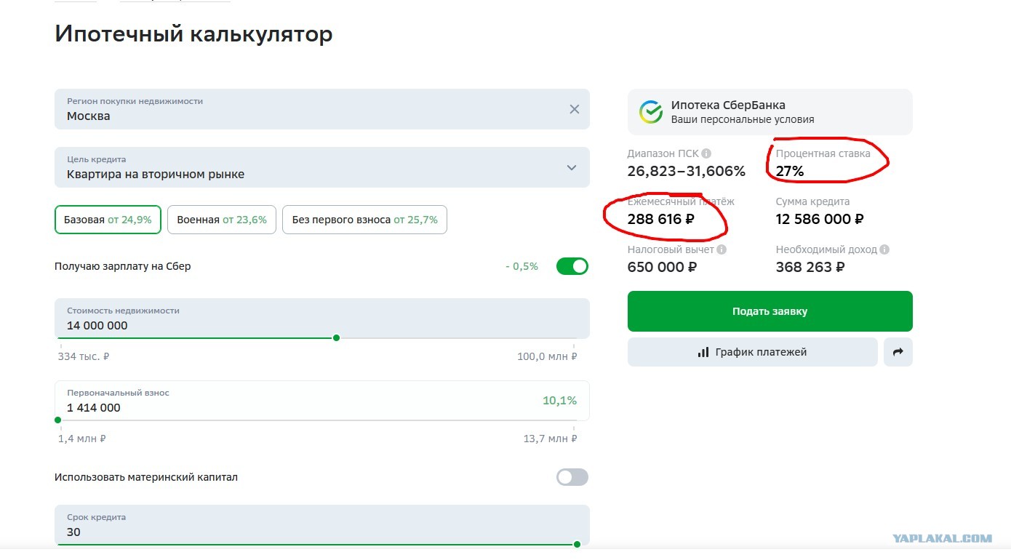
Task: Select the Без первого взноса от 25,7% tab
Action: (x=364, y=220)
